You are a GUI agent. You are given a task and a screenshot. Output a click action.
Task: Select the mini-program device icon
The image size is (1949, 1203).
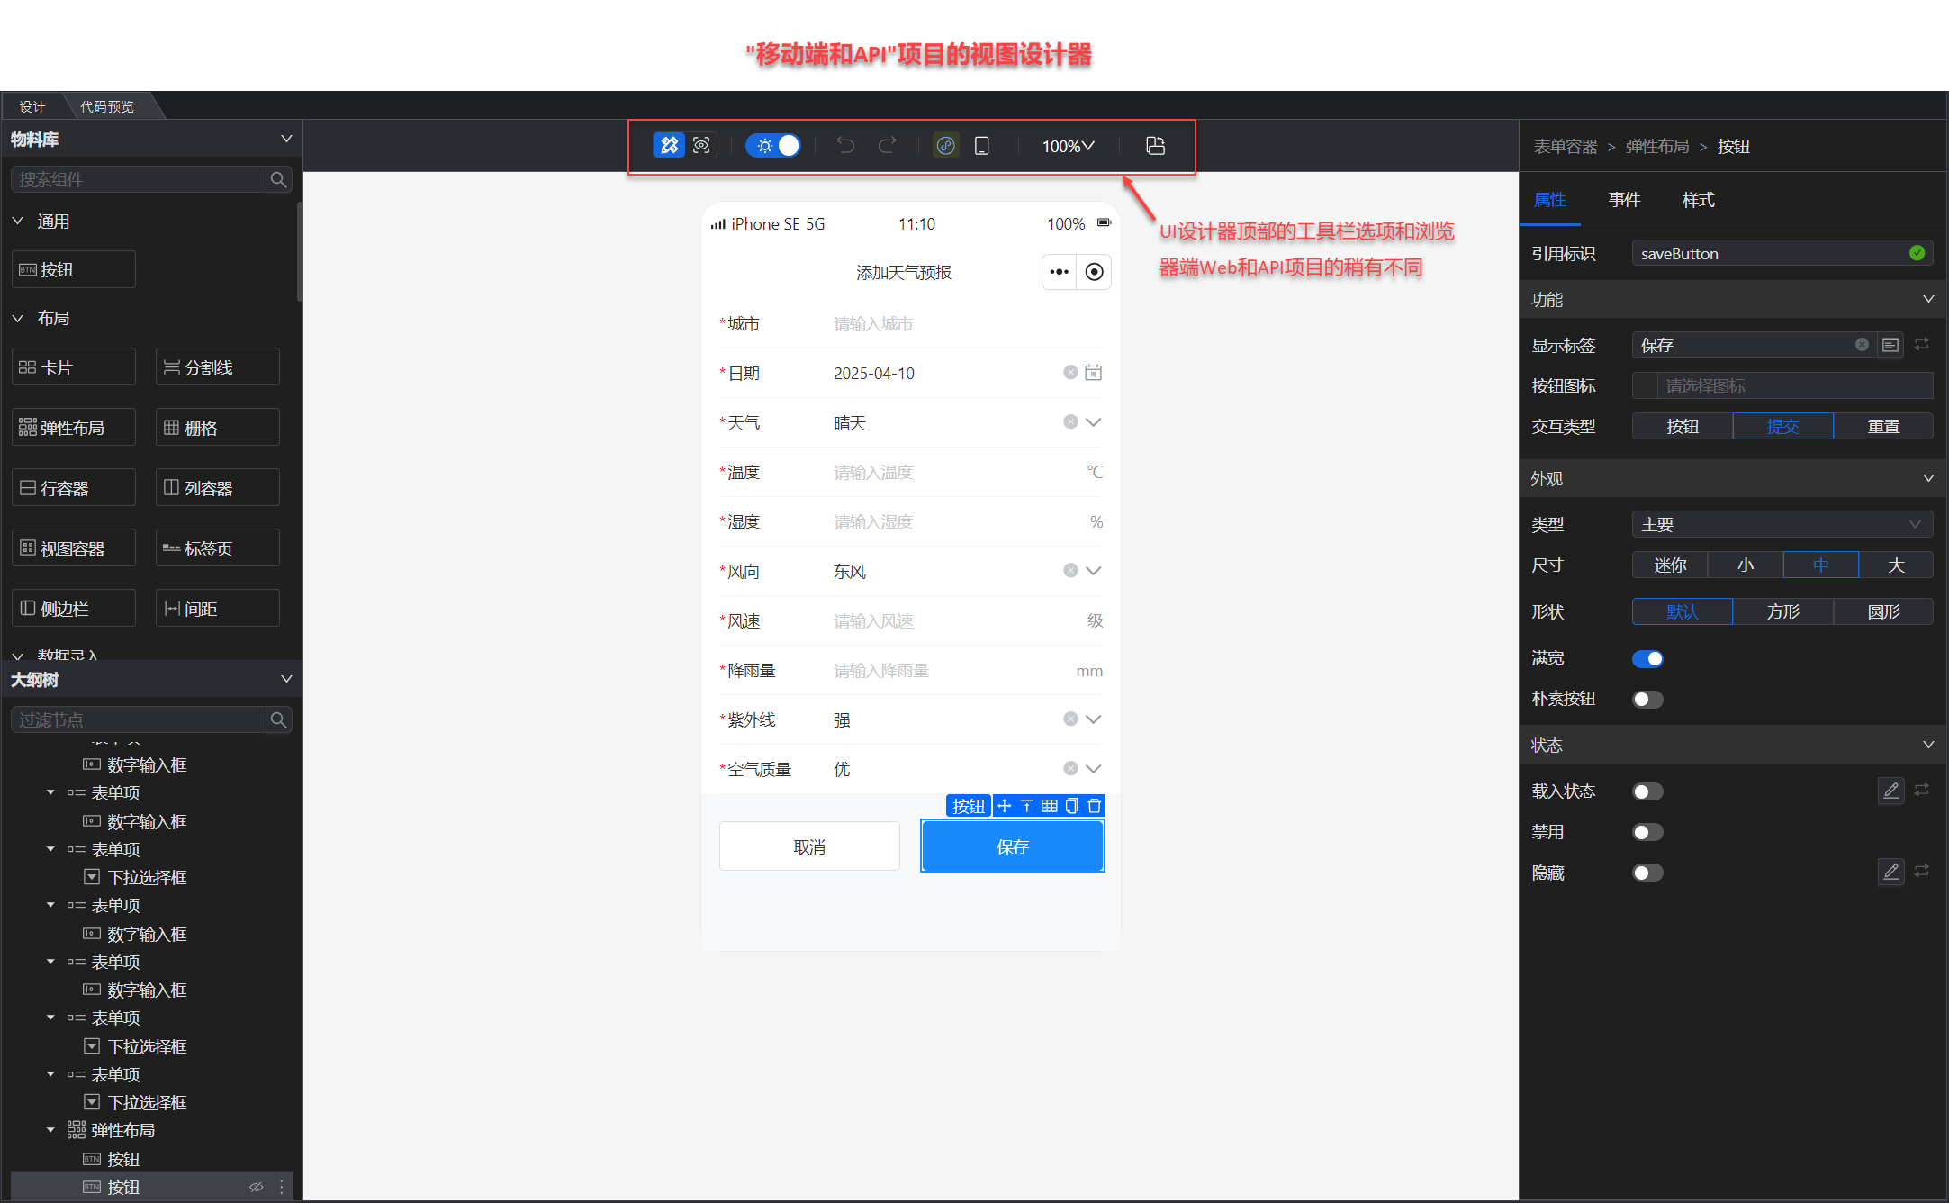point(945,145)
